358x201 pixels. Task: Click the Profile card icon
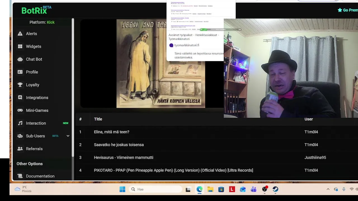tap(20, 72)
